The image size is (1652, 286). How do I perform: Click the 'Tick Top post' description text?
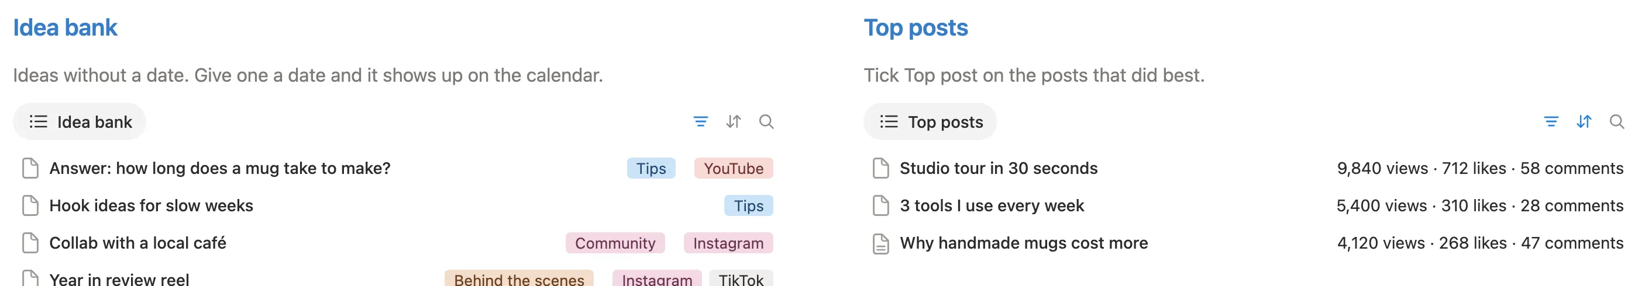[x=1034, y=75]
